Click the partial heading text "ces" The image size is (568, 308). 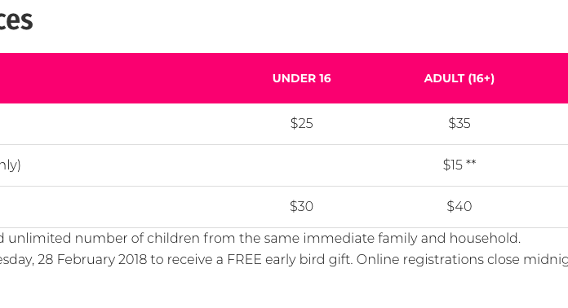(x=16, y=20)
